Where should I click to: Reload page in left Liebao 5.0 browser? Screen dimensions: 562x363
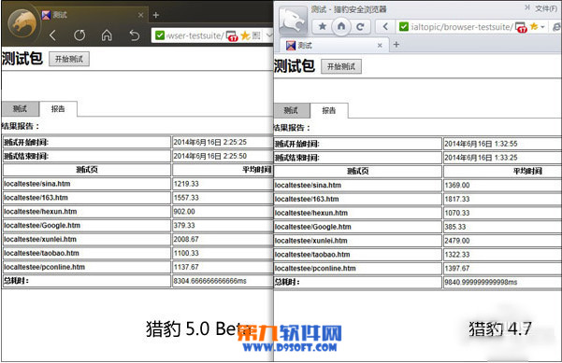[x=79, y=35]
